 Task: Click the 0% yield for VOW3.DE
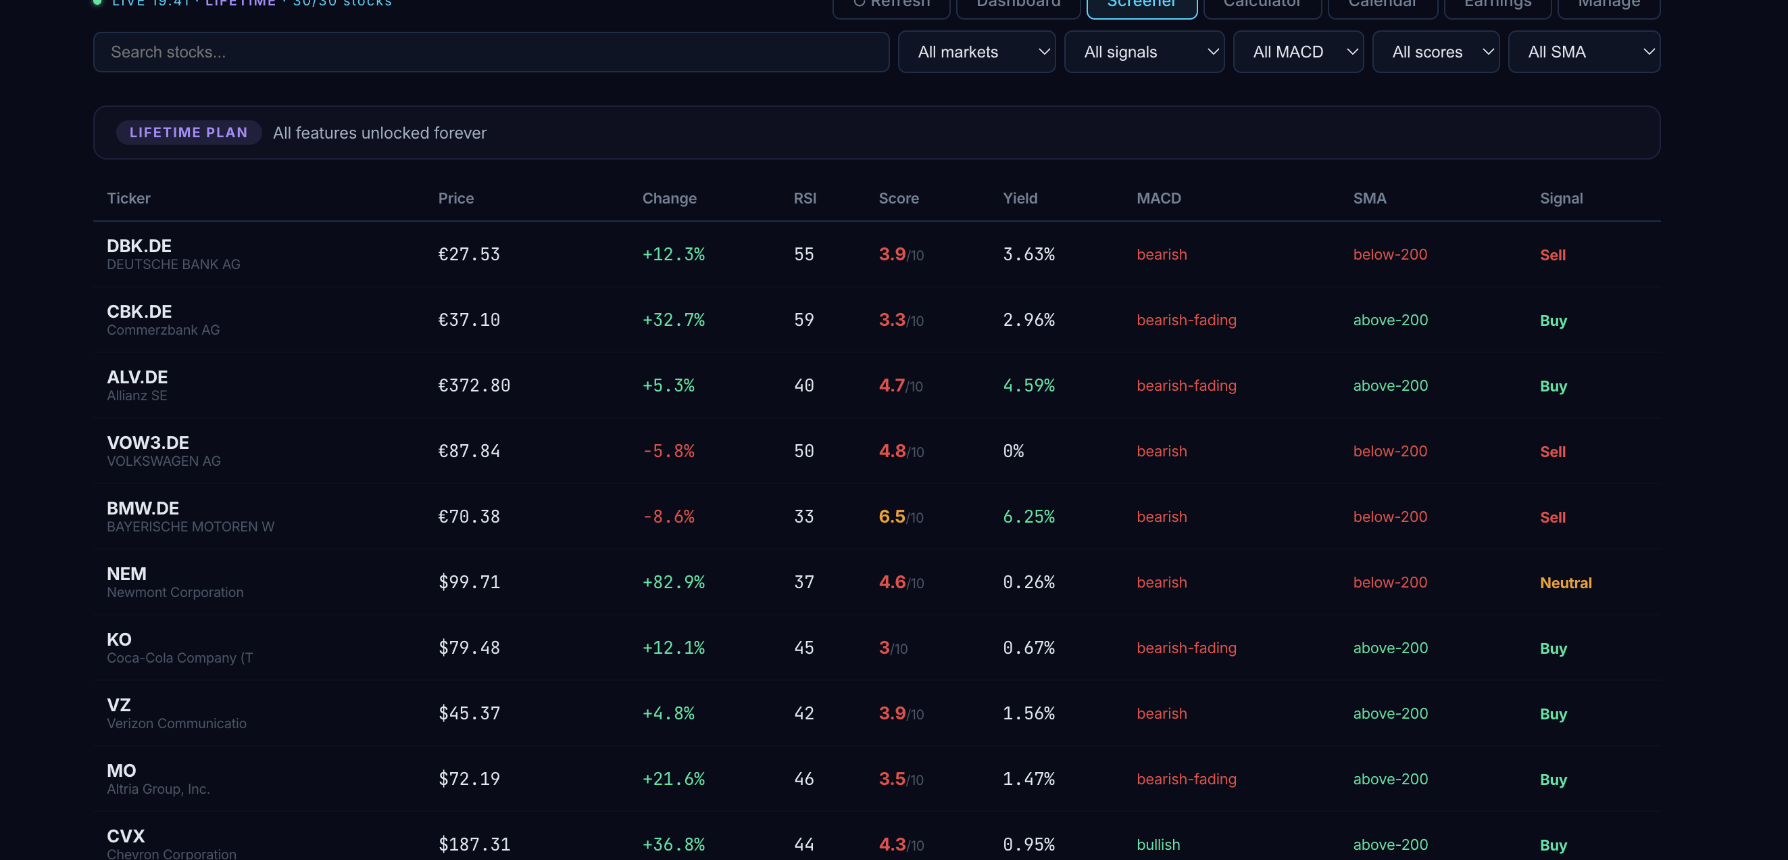pyautogui.click(x=1013, y=452)
